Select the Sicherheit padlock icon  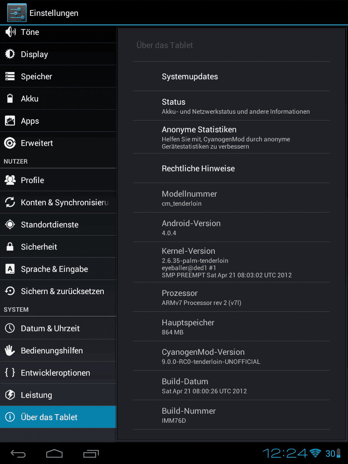tap(10, 246)
